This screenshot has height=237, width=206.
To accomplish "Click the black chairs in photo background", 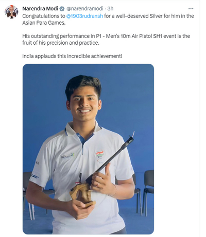I will [x=146, y=190].
